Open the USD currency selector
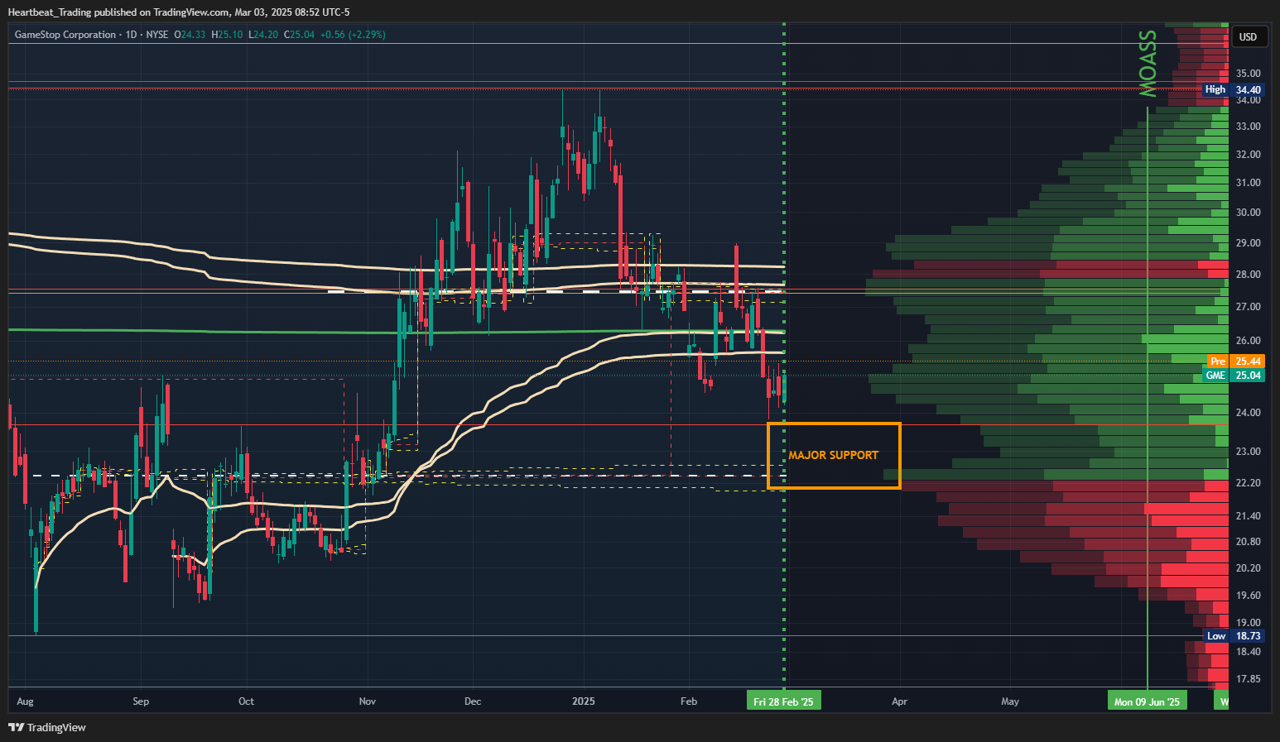 point(1248,36)
